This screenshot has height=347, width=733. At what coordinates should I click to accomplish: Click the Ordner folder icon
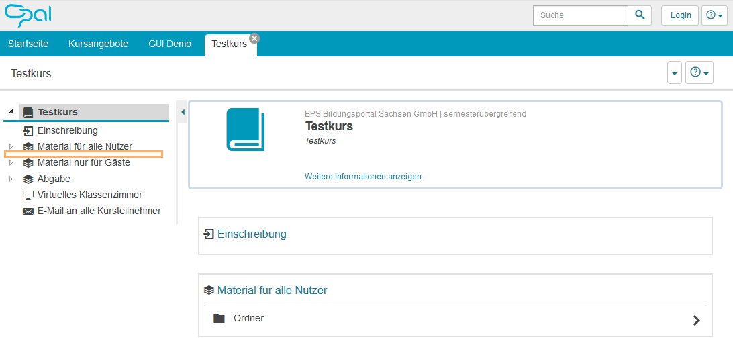pos(219,319)
